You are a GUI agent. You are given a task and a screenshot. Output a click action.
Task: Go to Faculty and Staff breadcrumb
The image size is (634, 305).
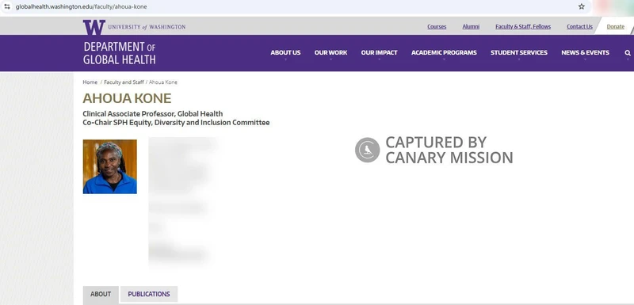pos(124,82)
